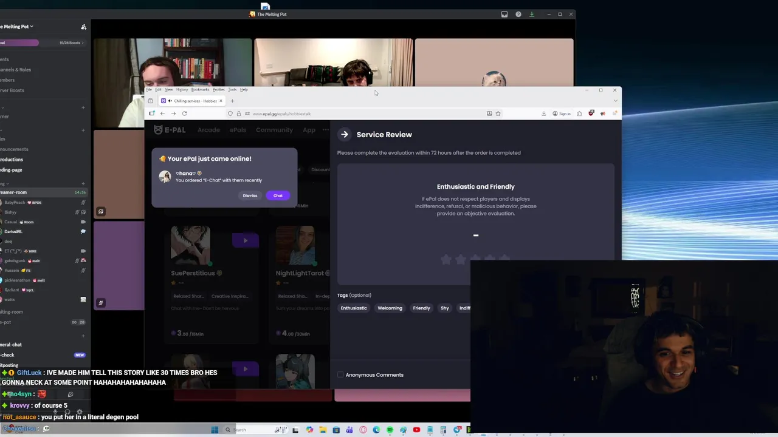Select the Enthusiastic review tag
Screen dimensions: 778x437
click(354, 308)
